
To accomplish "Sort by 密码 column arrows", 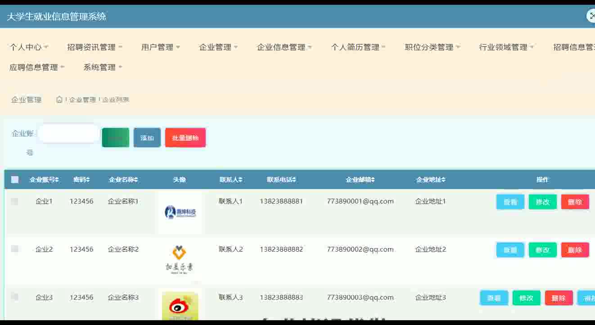I will click(x=88, y=180).
